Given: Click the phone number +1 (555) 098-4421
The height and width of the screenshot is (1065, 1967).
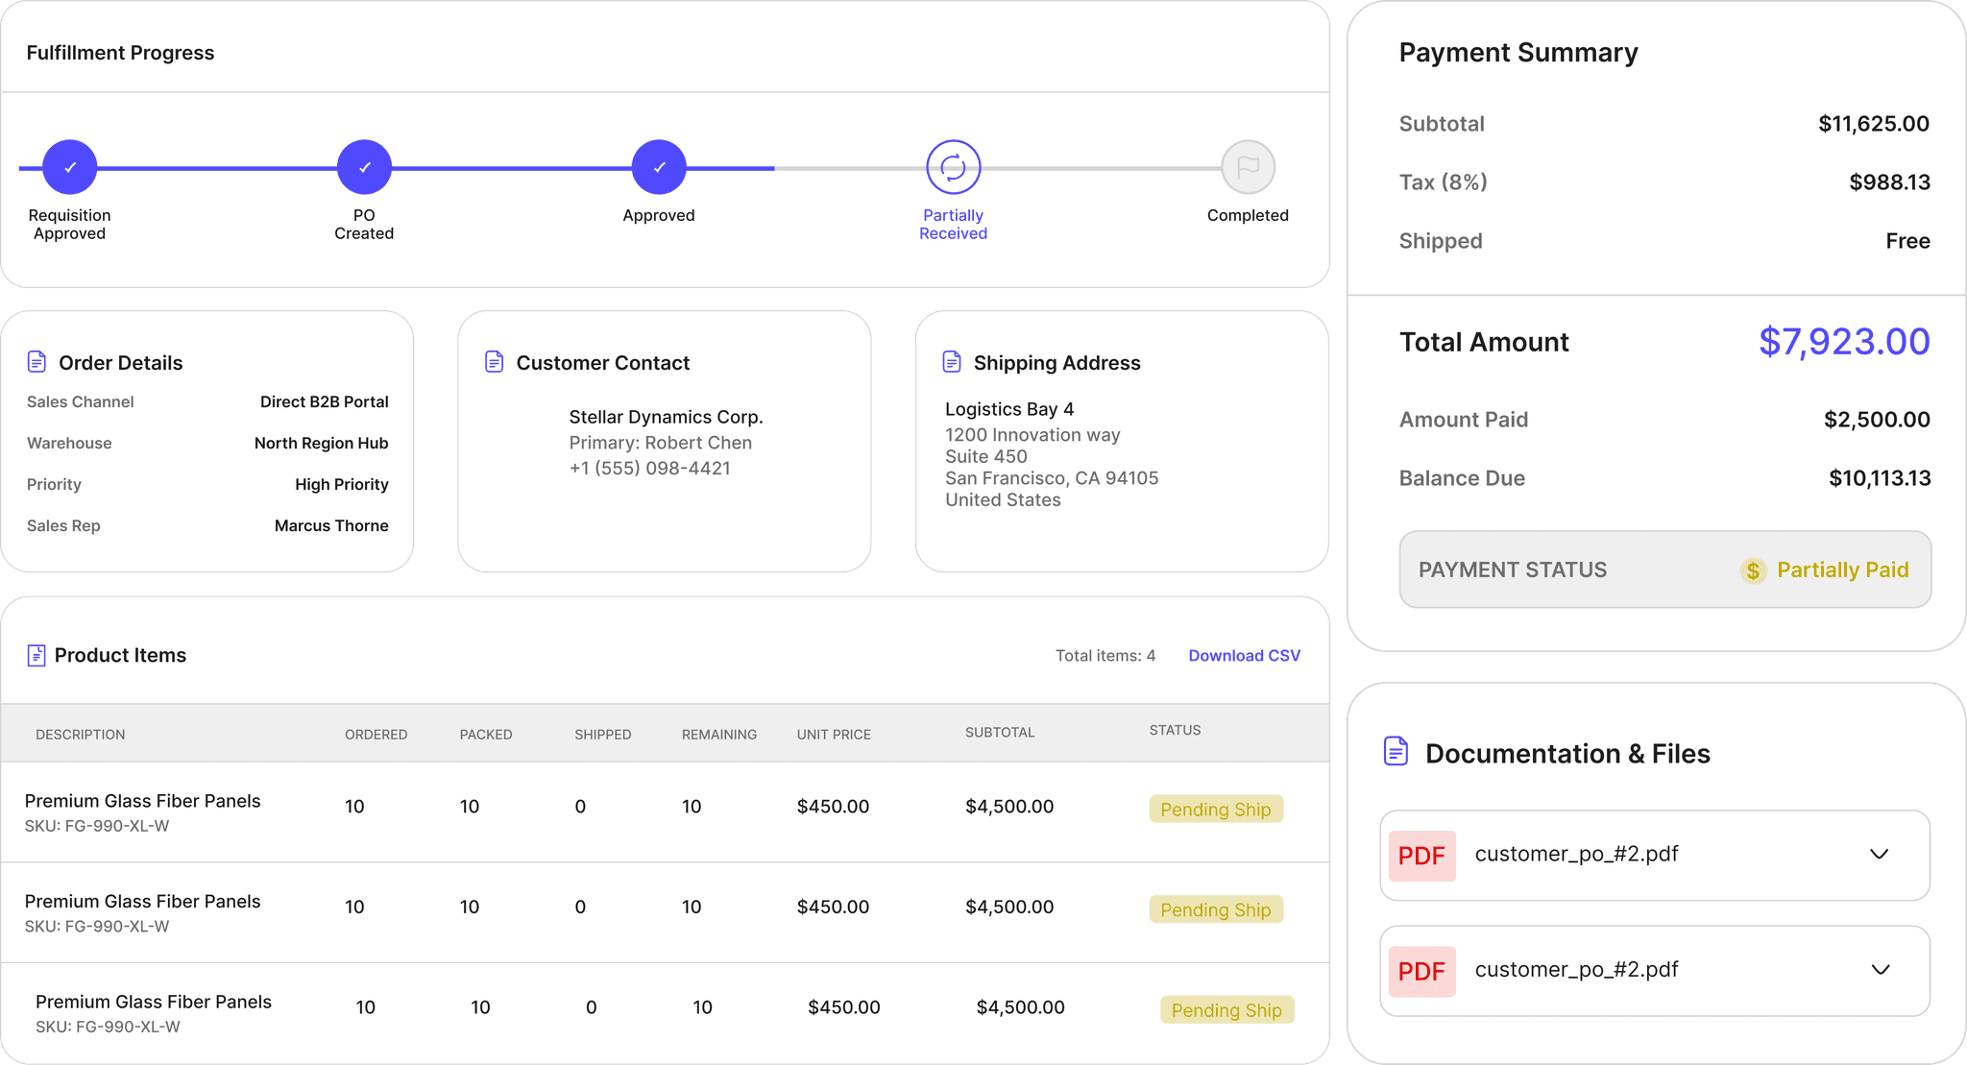Looking at the screenshot, I should [x=649, y=468].
